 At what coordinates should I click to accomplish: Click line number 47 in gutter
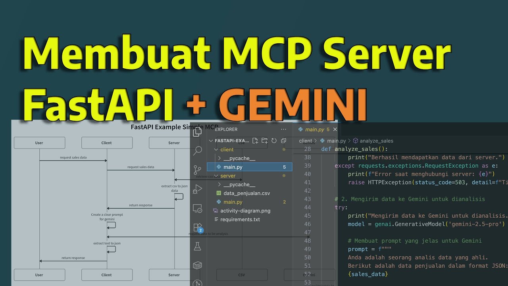307,232
